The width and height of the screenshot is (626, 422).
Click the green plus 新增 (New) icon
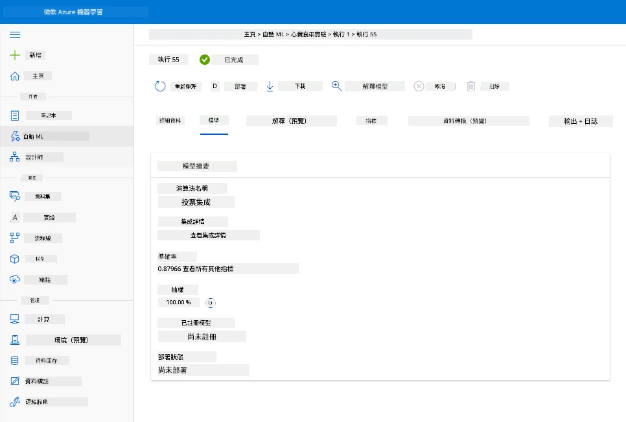[15, 55]
